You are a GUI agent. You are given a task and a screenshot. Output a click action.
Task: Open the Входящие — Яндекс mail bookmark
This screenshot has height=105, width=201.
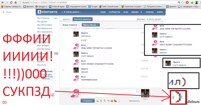(189, 7)
